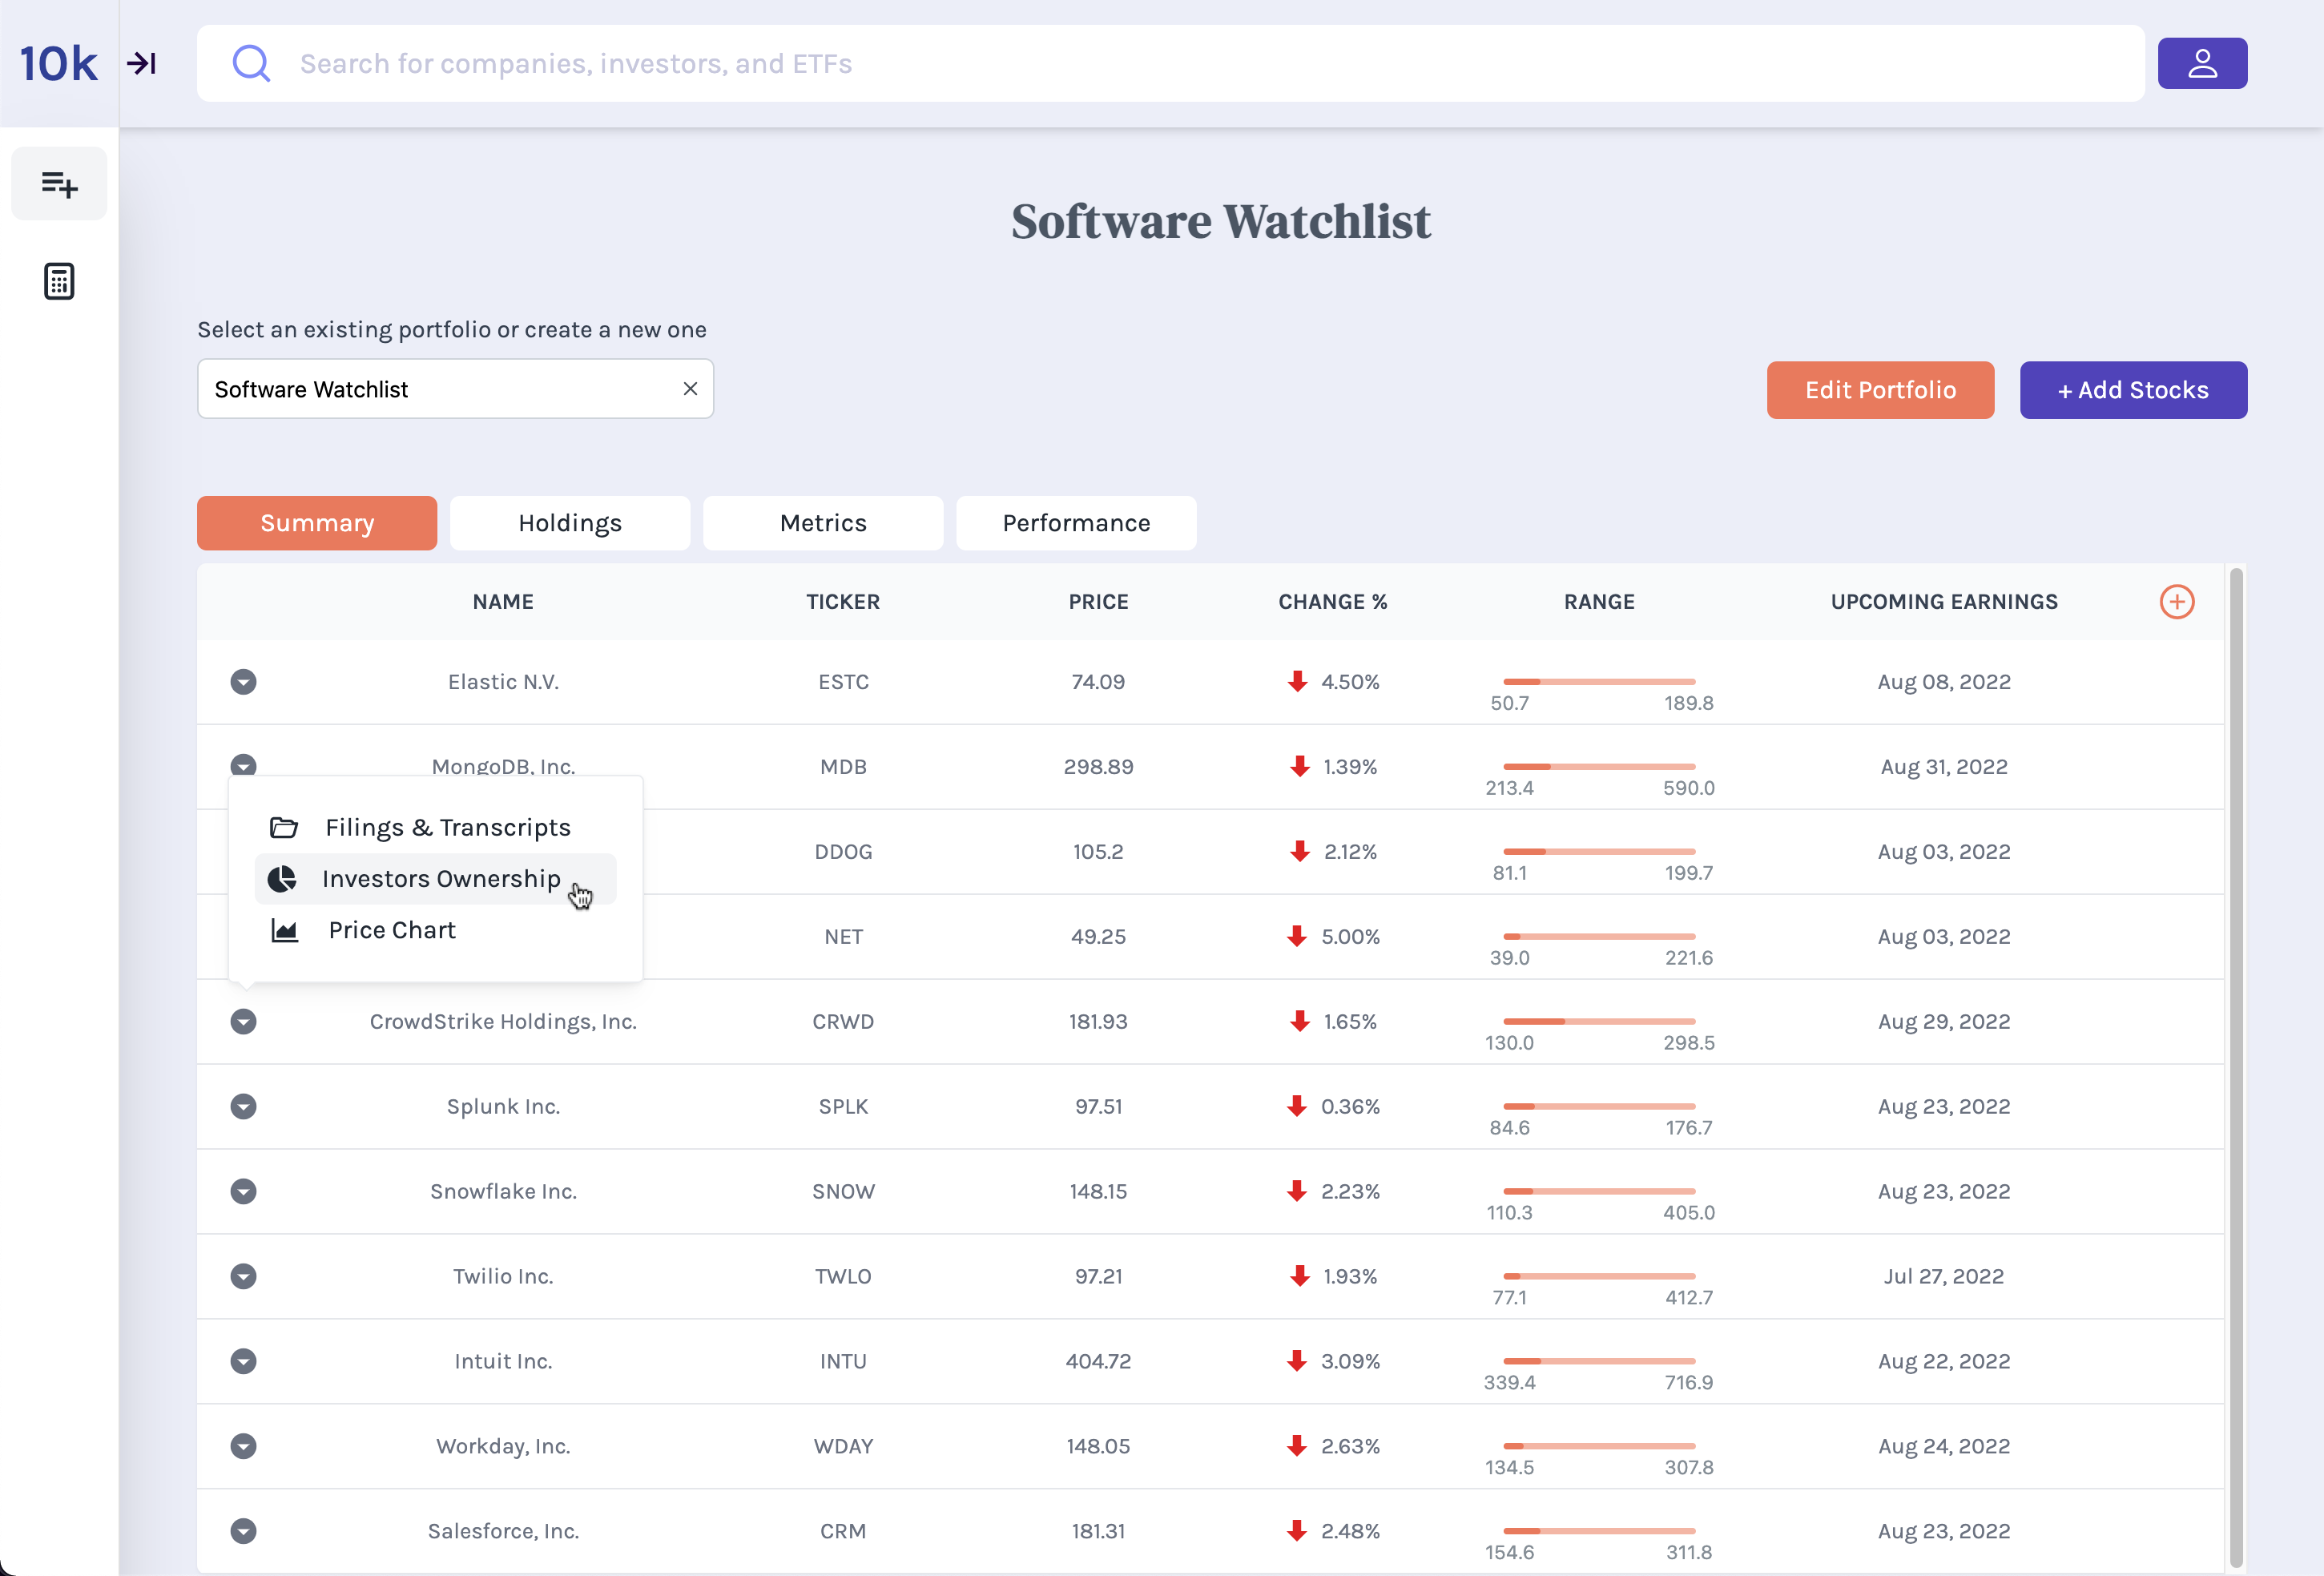Click the Snowflake range bar

pos(1599,1192)
